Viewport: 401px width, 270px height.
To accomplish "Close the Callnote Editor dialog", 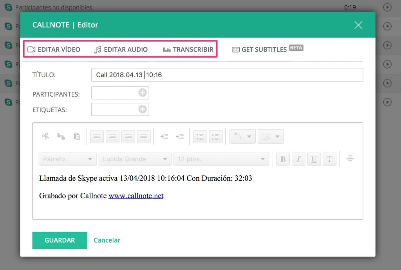I will point(358,25).
